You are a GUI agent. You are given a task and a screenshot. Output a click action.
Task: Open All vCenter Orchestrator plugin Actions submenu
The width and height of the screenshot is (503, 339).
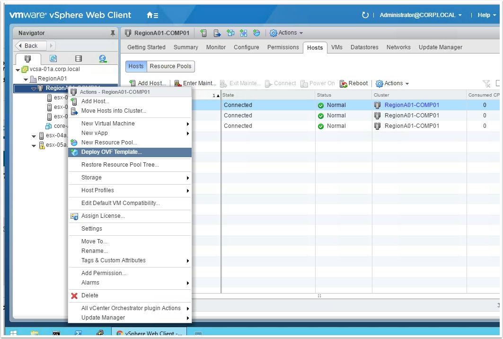point(130,308)
